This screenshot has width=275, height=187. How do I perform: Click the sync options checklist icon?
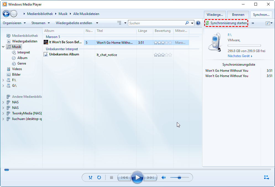tap(268, 23)
